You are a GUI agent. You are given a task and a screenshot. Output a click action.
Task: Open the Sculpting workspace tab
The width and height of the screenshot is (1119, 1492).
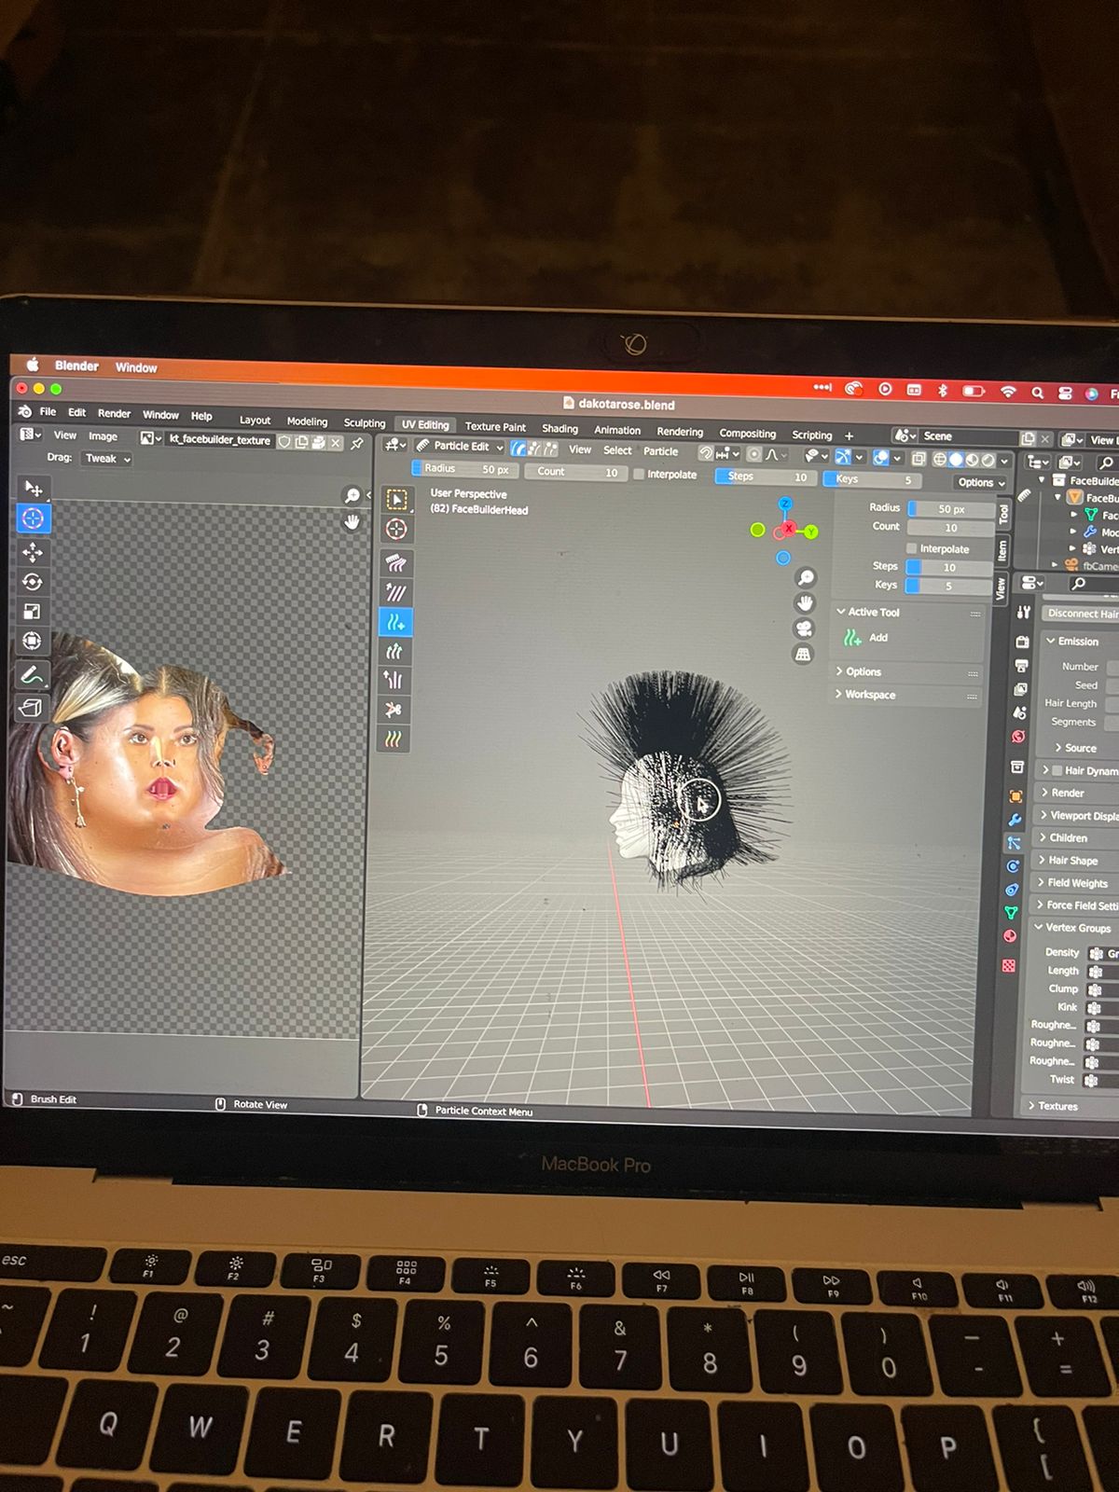coord(364,422)
